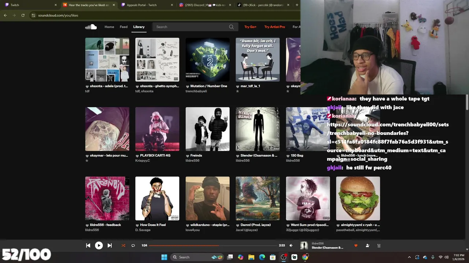Open the ohsxnta - adele track artwork
469x263 pixels.
tap(107, 60)
